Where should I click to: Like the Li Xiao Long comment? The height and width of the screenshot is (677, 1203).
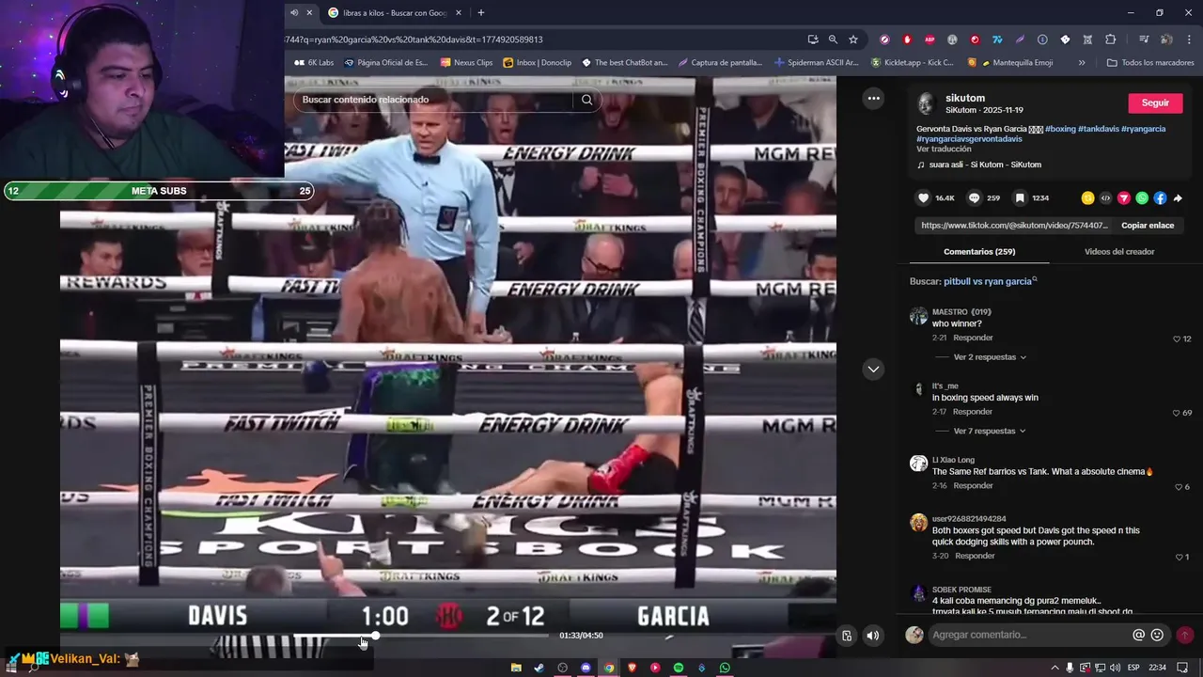pyautogui.click(x=1179, y=487)
